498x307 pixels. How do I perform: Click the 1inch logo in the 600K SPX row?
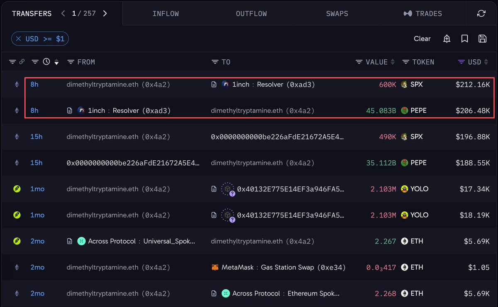tap(225, 85)
